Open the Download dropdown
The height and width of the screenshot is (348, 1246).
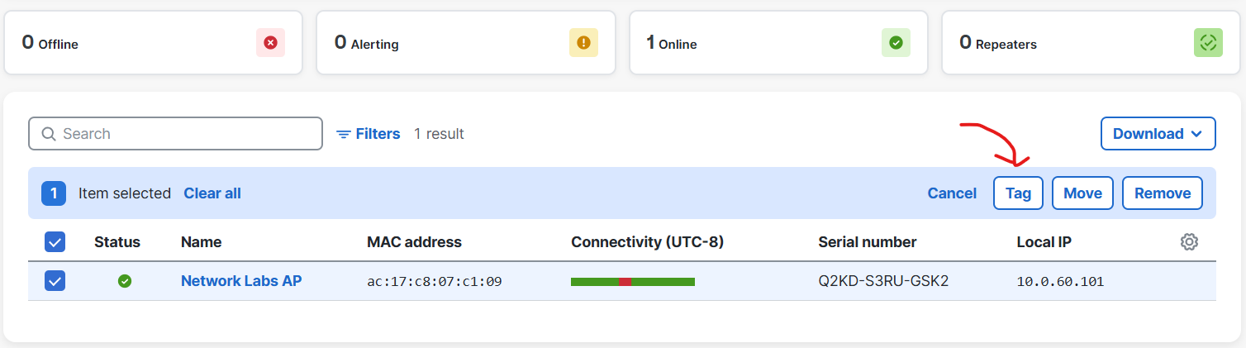1158,134
